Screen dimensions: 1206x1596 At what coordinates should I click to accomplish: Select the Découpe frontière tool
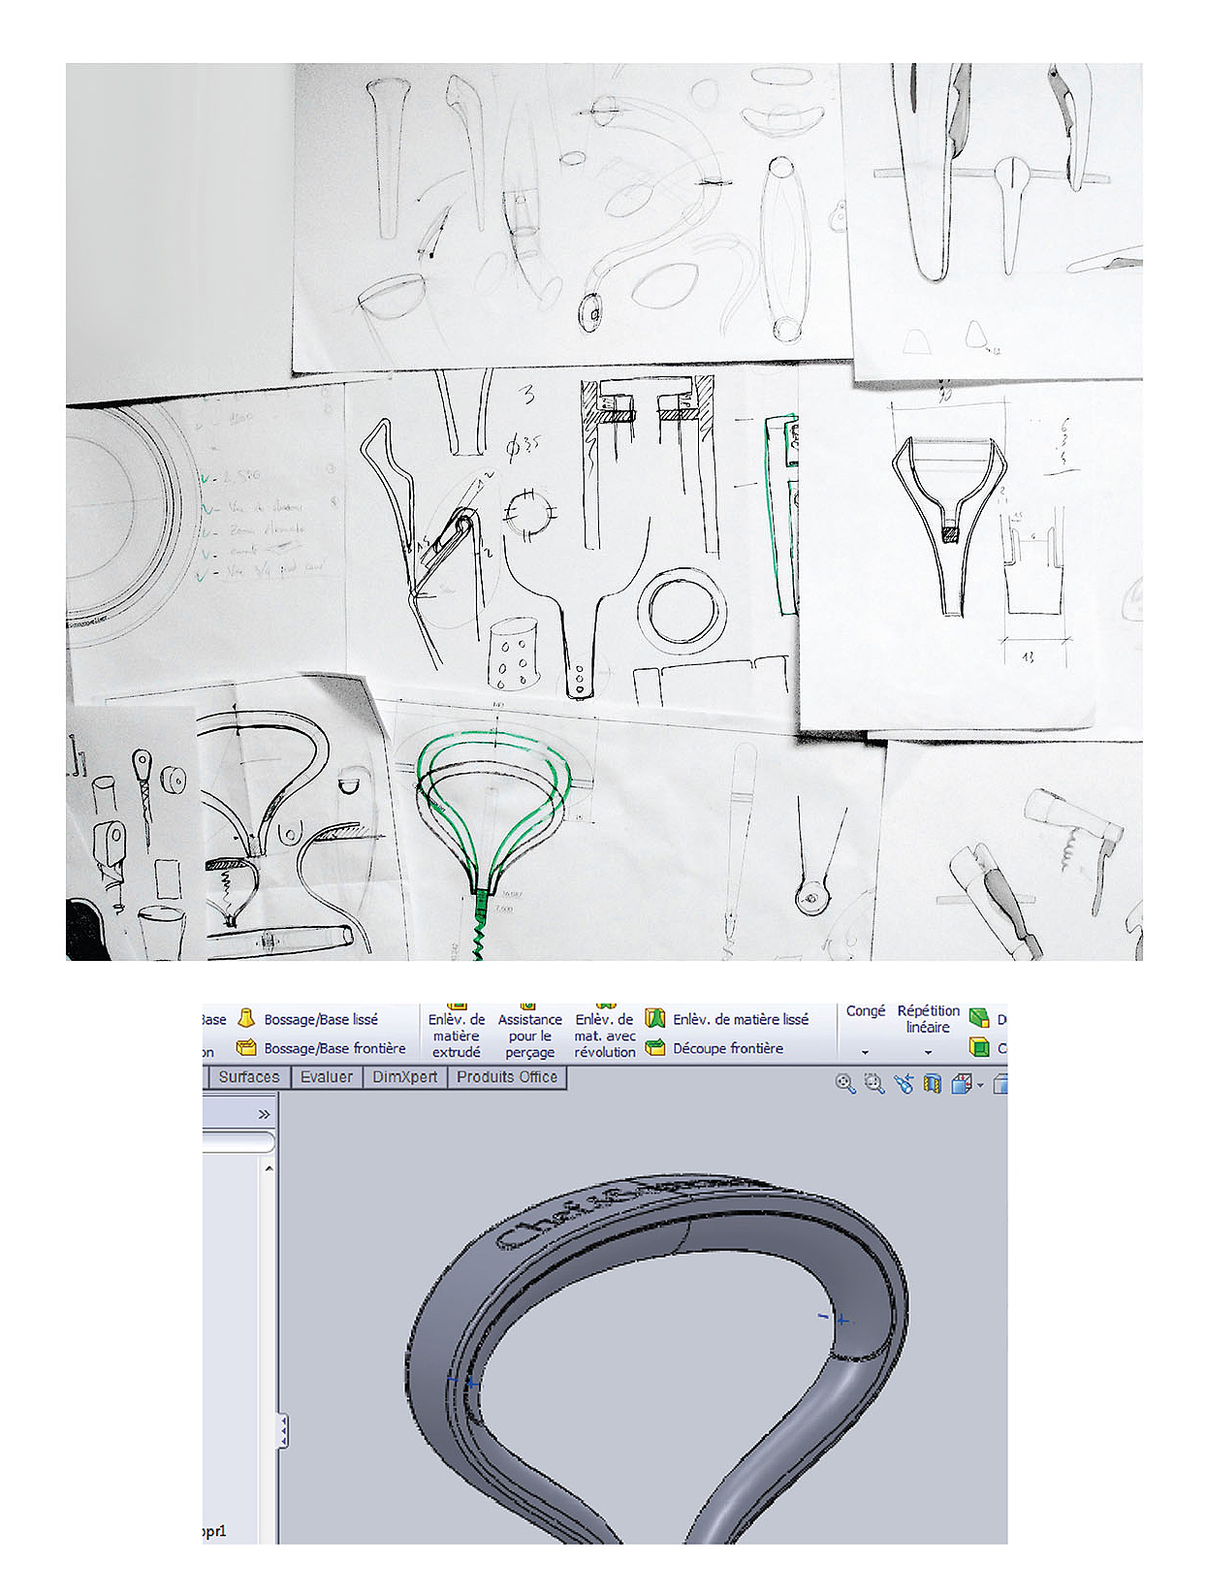pyautogui.click(x=714, y=1048)
